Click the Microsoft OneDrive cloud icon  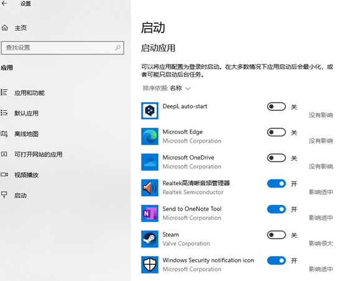(x=149, y=162)
